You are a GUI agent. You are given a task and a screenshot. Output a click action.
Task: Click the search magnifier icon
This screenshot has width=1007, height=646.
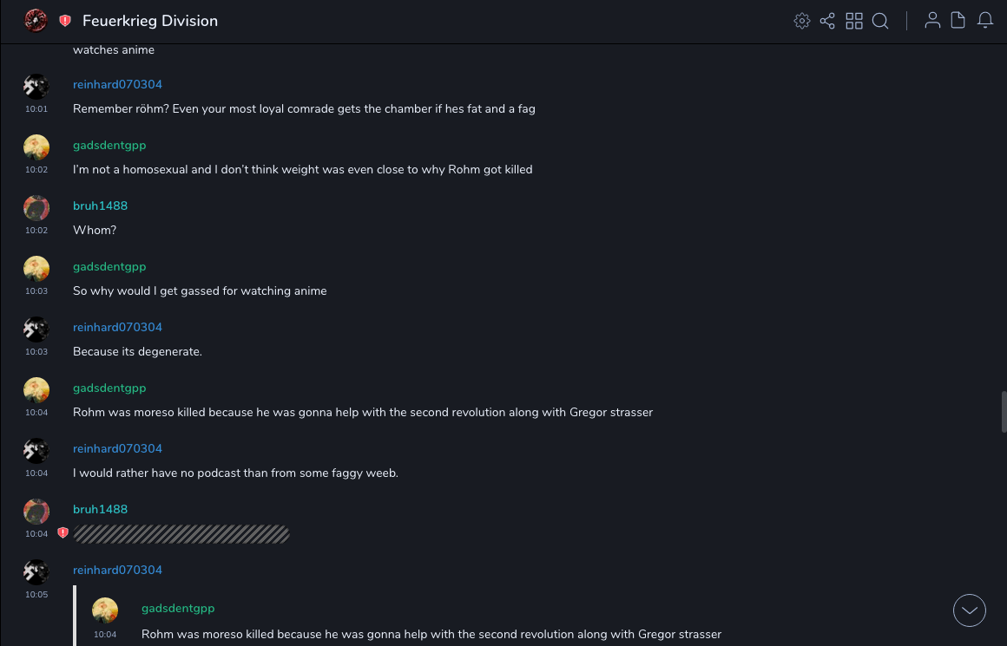click(x=880, y=21)
